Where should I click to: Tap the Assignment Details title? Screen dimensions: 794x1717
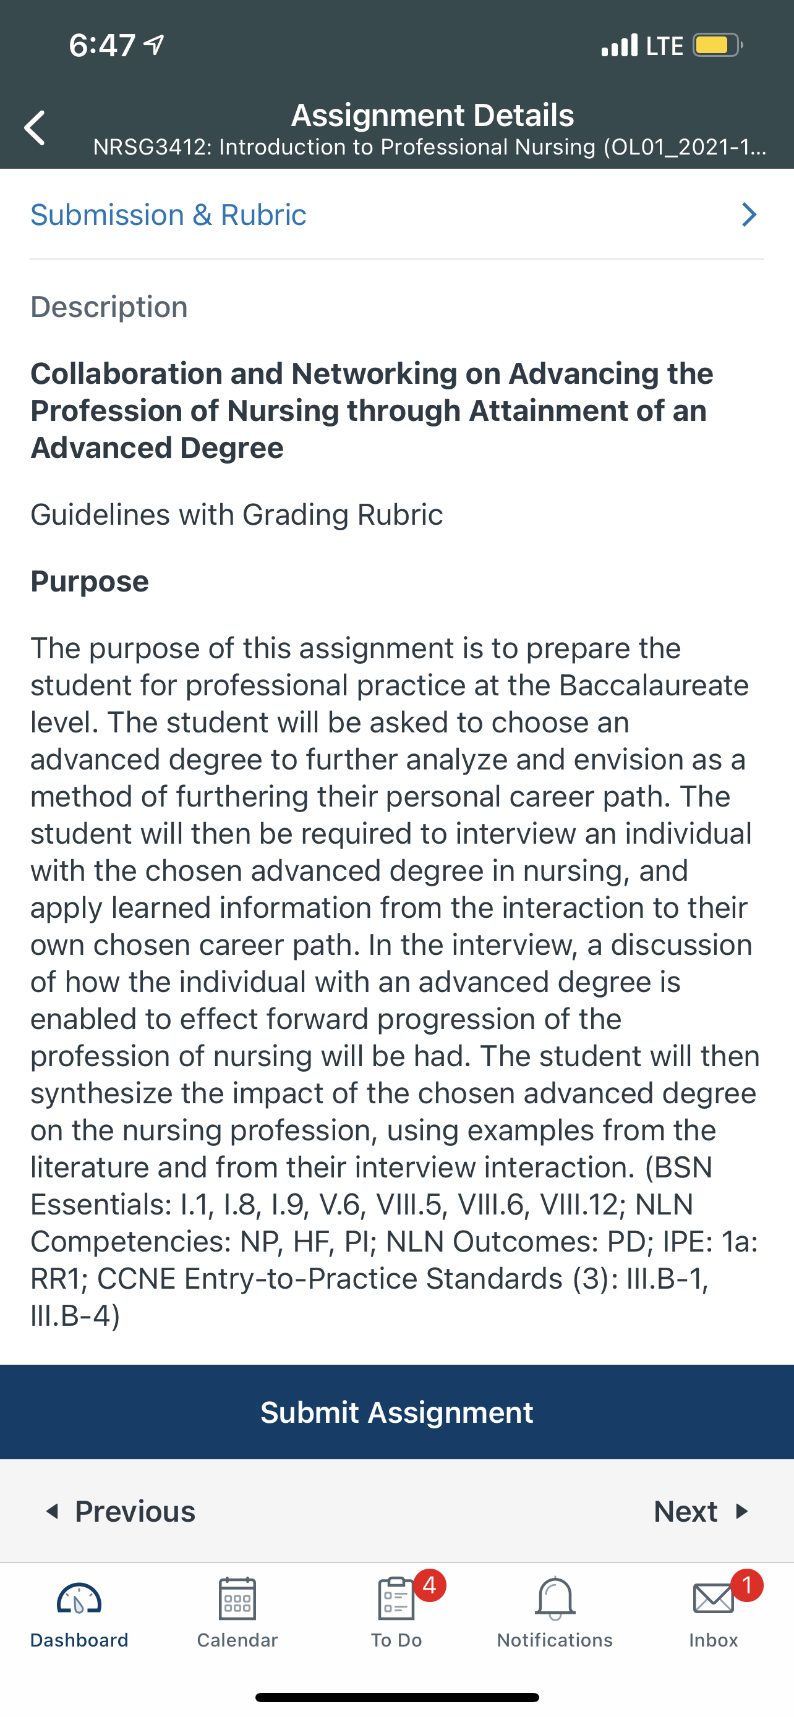point(433,114)
